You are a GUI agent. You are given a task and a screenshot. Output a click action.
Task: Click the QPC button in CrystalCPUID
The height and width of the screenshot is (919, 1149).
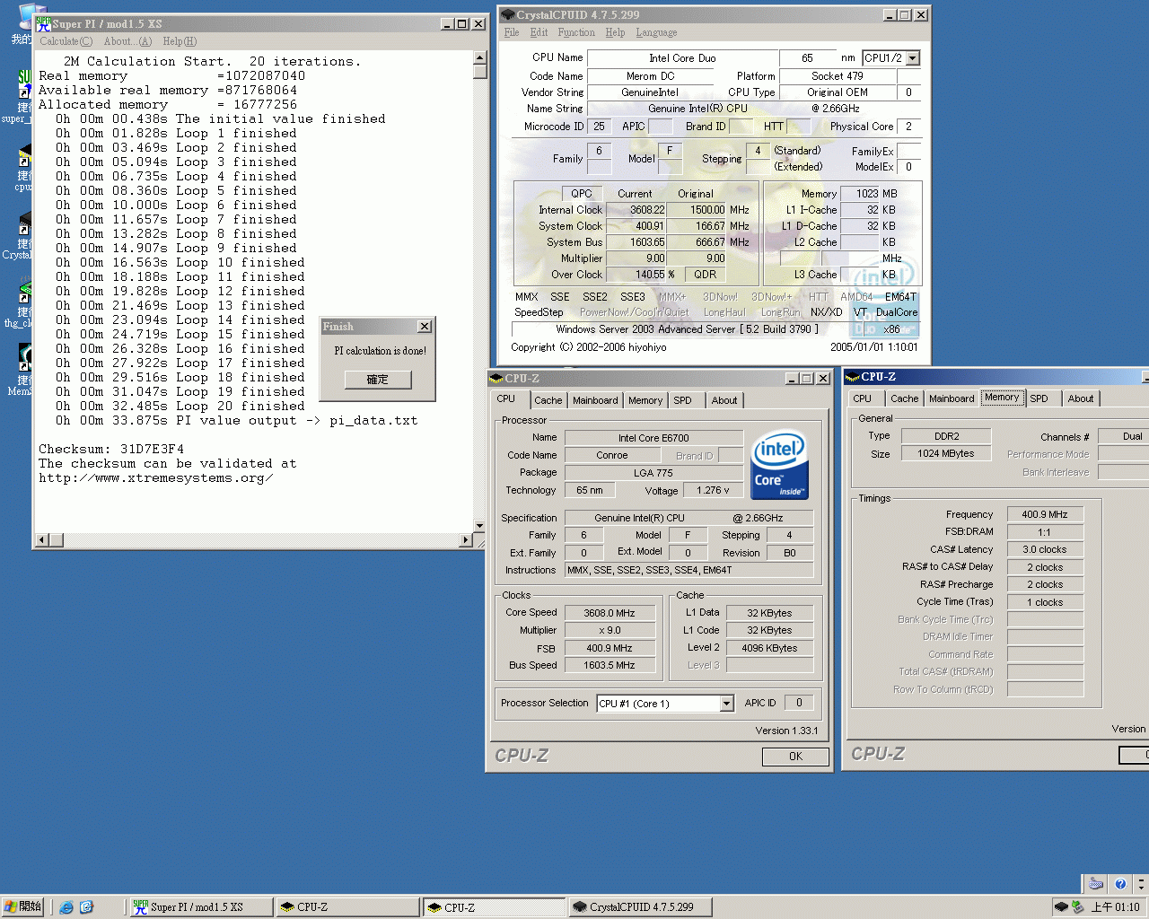(582, 194)
